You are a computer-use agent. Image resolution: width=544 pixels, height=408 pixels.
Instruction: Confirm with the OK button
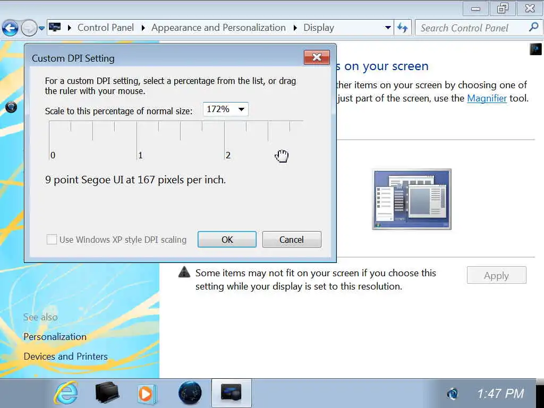(227, 240)
